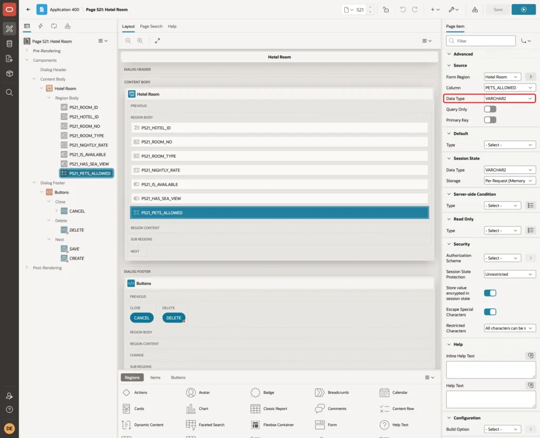Open the Column PETS_ALLOWED dropdown

point(509,88)
